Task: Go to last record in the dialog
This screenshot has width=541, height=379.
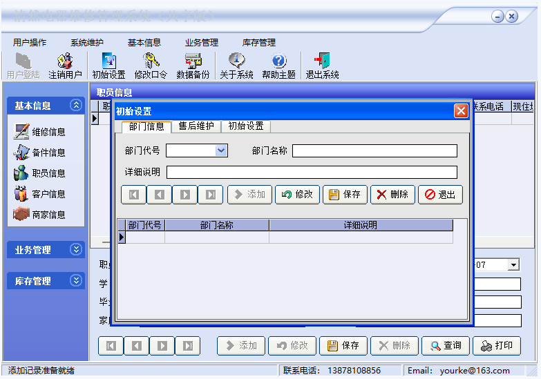Action: click(211, 195)
